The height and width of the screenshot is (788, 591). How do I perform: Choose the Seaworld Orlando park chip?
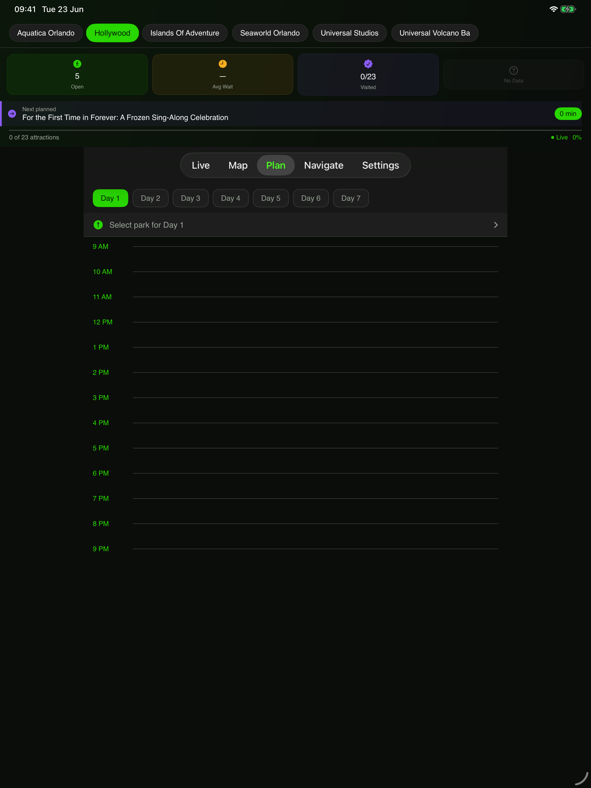coord(270,33)
